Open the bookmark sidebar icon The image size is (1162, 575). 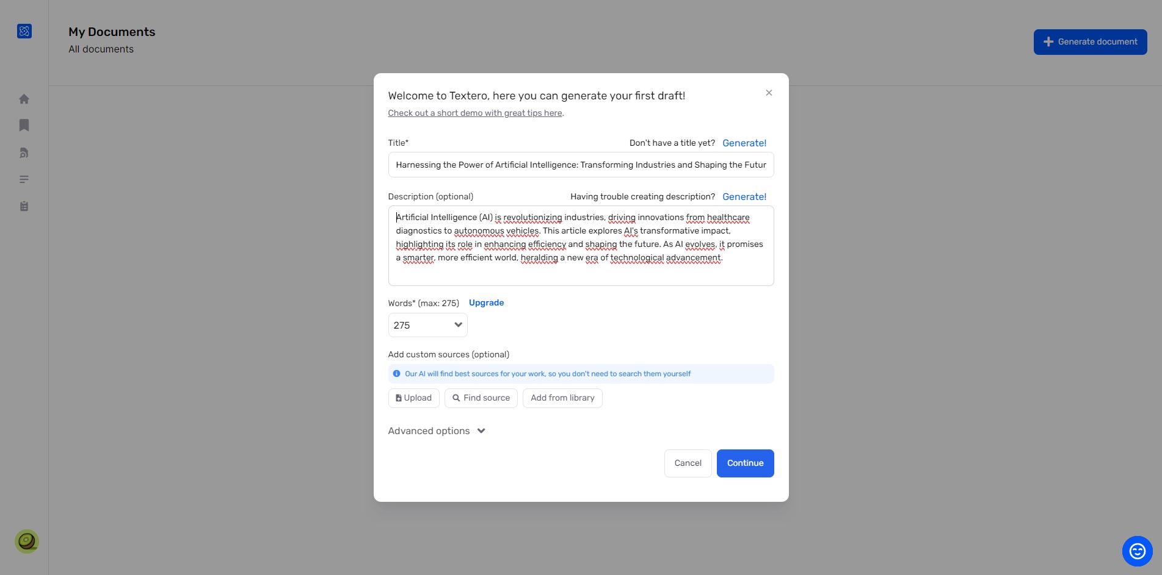(24, 125)
